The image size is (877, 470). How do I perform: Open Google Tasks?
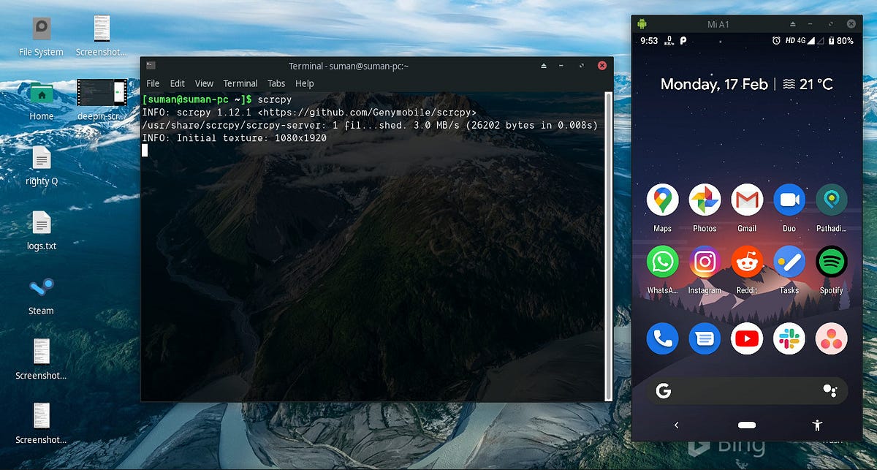[789, 262]
